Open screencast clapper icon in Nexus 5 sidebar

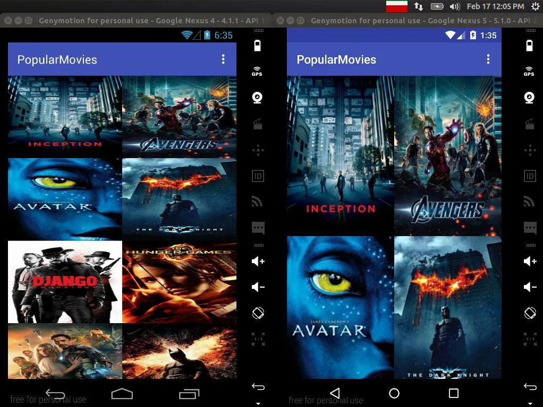pyautogui.click(x=530, y=124)
